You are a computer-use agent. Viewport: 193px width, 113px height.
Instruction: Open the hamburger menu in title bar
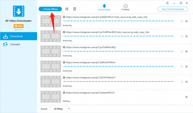point(167,3)
